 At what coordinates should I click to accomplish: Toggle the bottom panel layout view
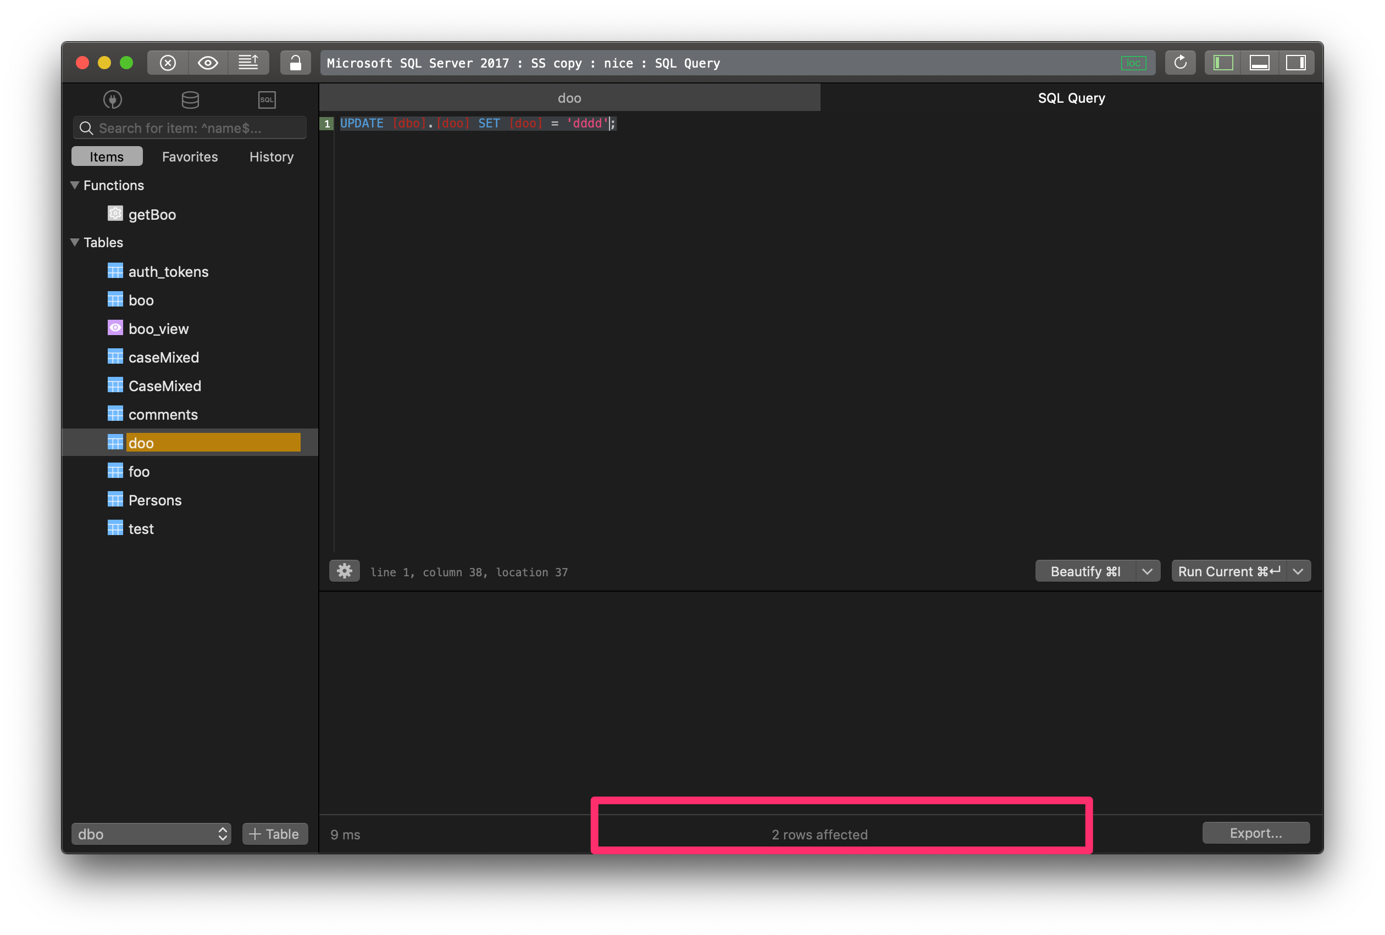pyautogui.click(x=1260, y=62)
